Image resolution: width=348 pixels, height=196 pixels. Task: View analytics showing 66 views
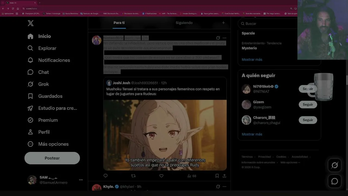point(192,176)
